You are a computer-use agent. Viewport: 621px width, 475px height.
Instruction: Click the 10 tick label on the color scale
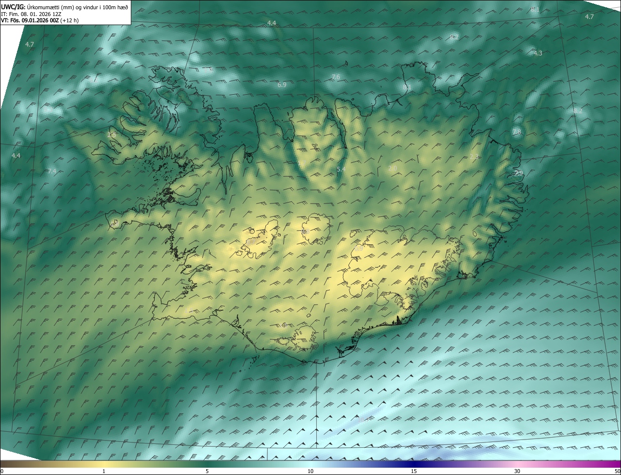tap(310, 472)
